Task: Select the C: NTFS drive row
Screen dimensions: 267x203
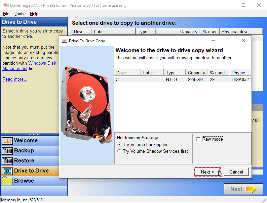Action: click(182, 79)
